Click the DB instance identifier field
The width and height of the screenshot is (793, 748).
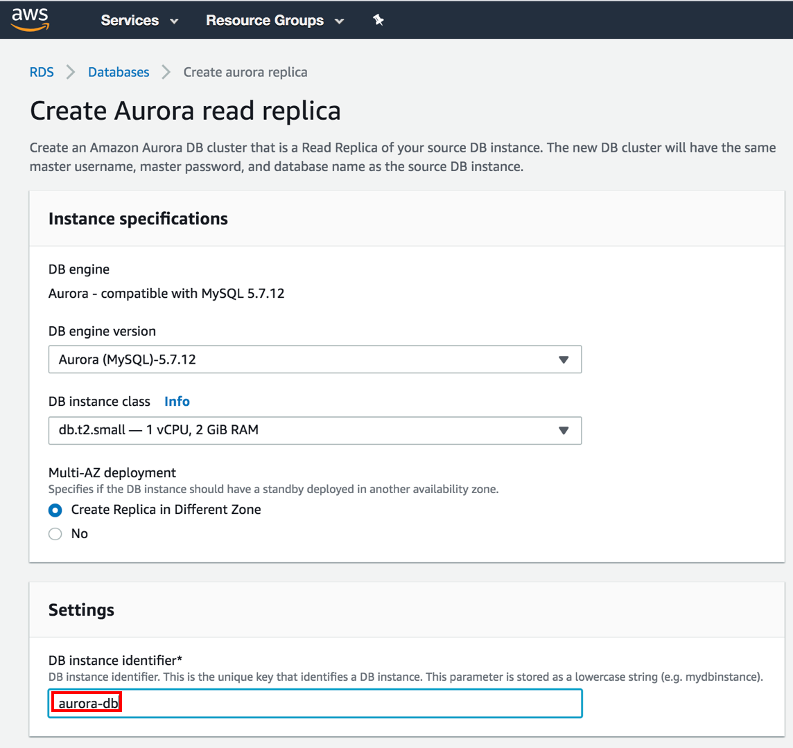pyautogui.click(x=315, y=703)
